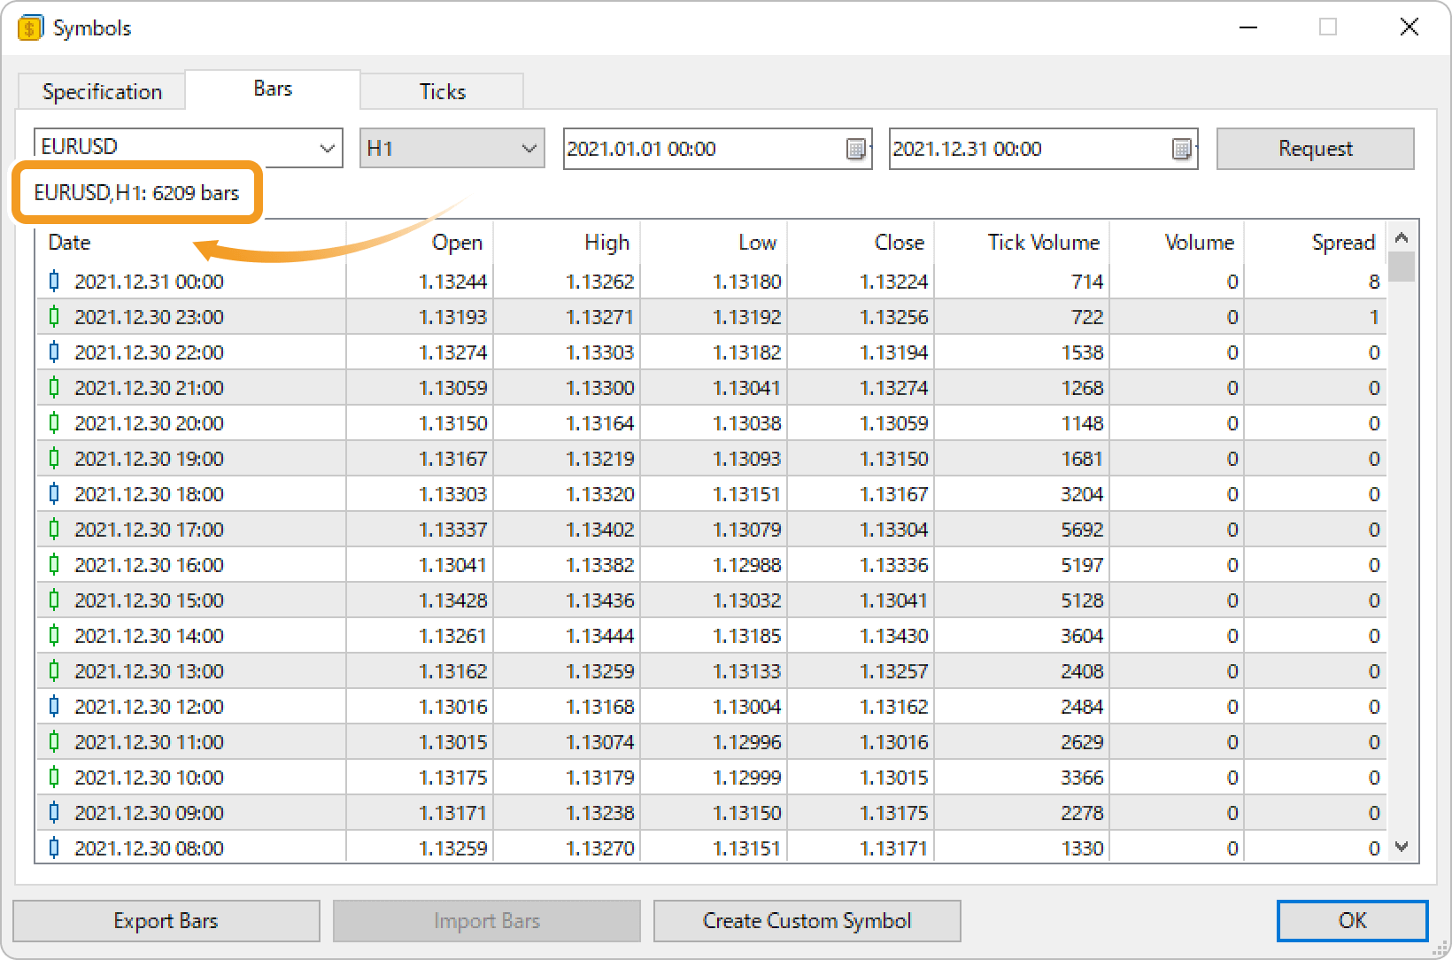This screenshot has width=1452, height=960.
Task: Click candle icon for 2021.12.30 21:00
Action: point(54,388)
